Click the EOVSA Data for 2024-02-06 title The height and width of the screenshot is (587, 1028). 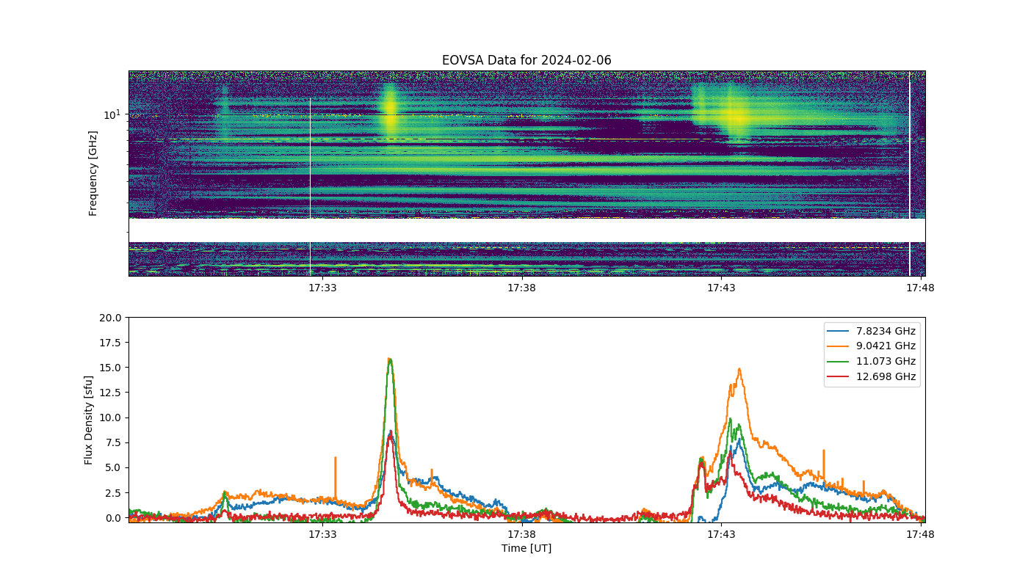coord(526,60)
